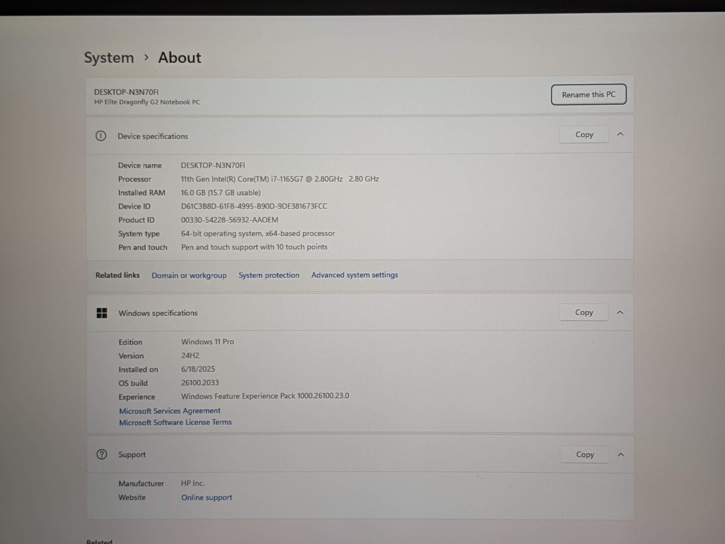The image size is (725, 544).
Task: Click device name value DESKTOP-N3N70FI in specifications
Action: pyautogui.click(x=213, y=165)
